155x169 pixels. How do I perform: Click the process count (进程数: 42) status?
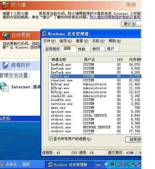coord(51,153)
